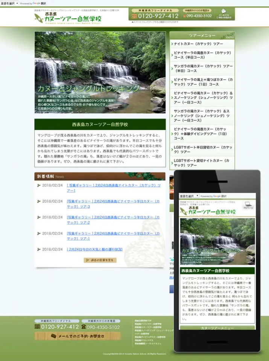
Task: Open ピナイサーラの滝カヌー＆スノーケリング menu item
Action: coord(202,98)
